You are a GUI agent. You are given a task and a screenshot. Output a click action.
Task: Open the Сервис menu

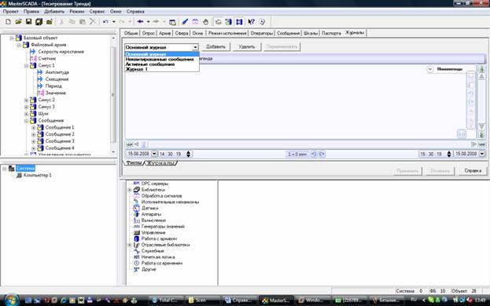[x=97, y=11]
